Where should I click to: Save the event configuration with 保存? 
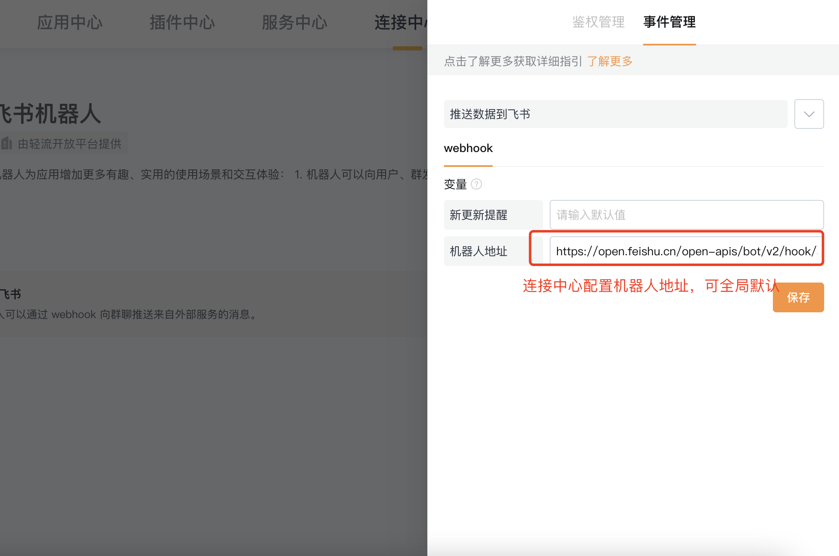pyautogui.click(x=798, y=297)
